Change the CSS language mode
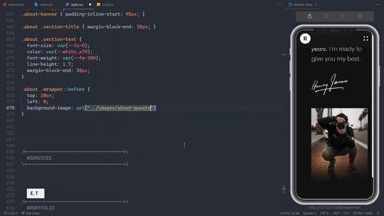Image resolution: width=384 pixels, height=216 pixels. [x=346, y=214]
